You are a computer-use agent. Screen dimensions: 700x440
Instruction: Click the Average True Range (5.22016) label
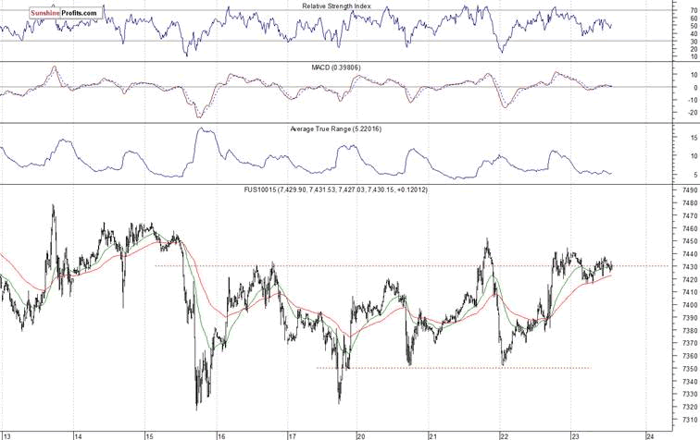coord(349,128)
